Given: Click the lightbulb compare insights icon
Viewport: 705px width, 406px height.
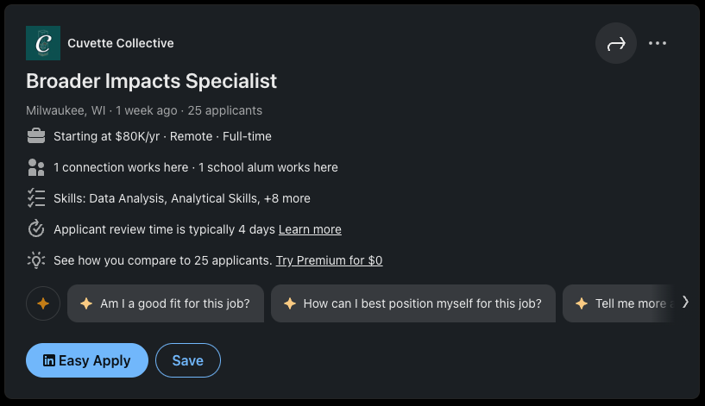Looking at the screenshot, I should pyautogui.click(x=36, y=260).
